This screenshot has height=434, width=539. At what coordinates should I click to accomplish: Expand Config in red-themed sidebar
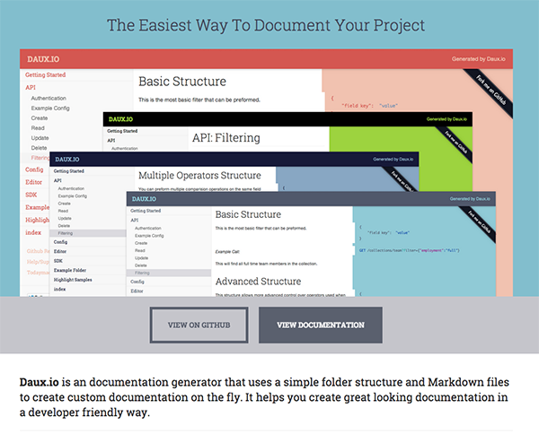click(x=34, y=169)
